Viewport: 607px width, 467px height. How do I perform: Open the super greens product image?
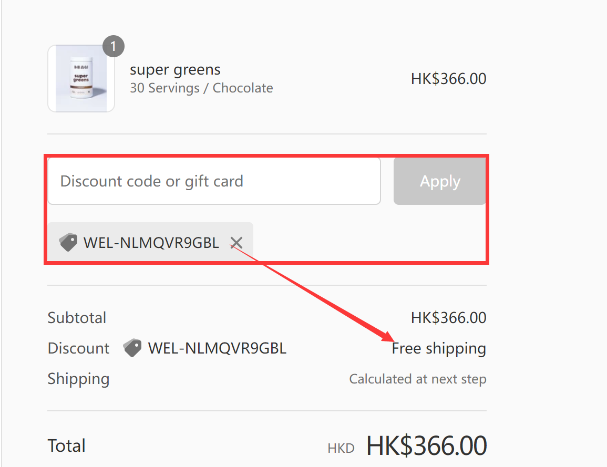pyautogui.click(x=81, y=78)
